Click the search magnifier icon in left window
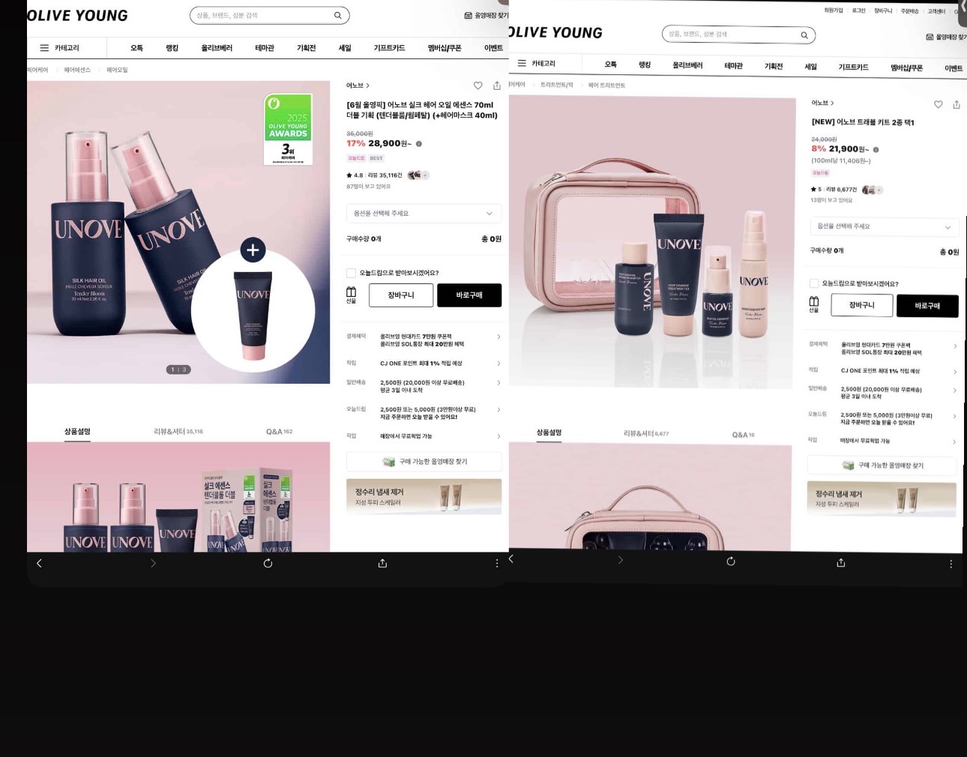The image size is (967, 757). tap(338, 15)
